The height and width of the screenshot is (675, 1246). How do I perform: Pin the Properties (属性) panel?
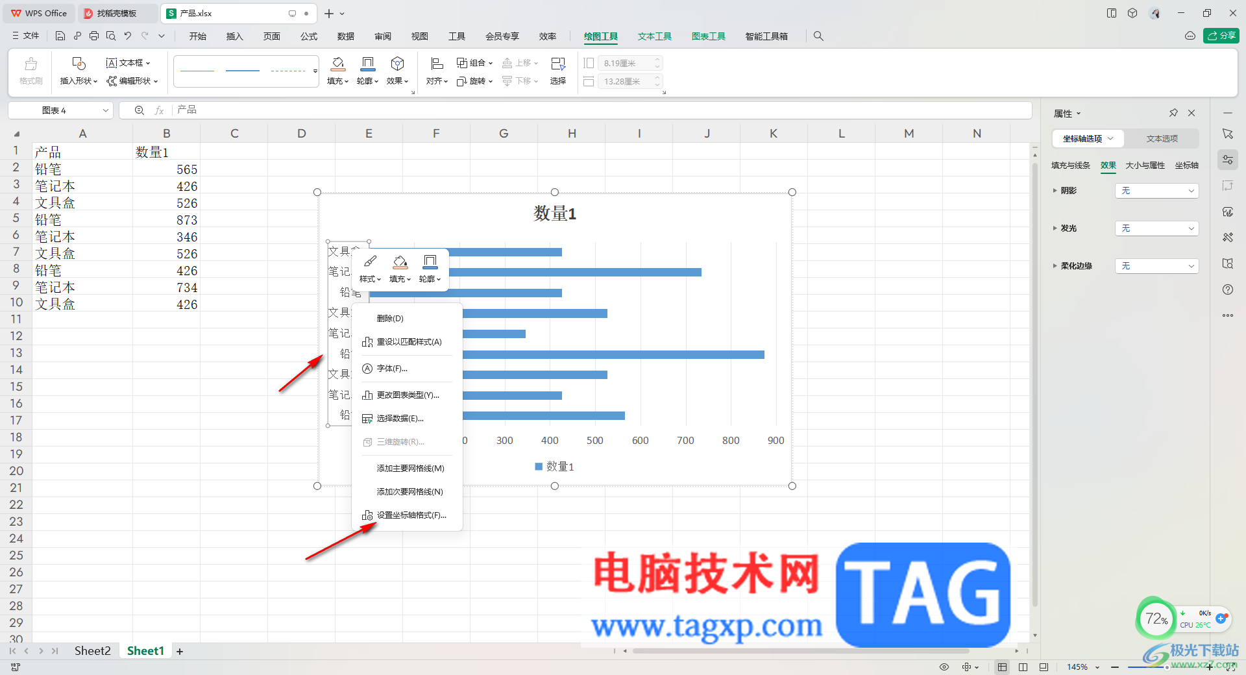[x=1173, y=113]
